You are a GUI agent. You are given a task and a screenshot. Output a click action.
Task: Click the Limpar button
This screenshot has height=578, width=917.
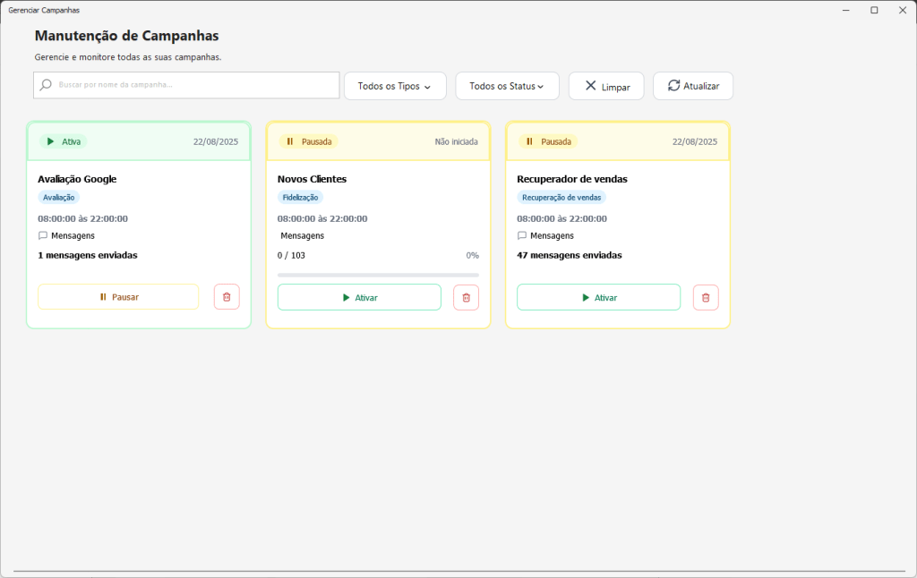coord(606,86)
